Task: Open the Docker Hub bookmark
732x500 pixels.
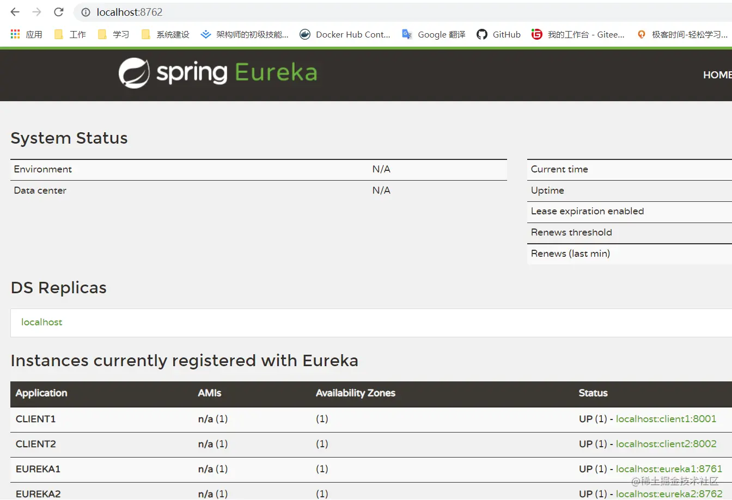Action: tap(345, 34)
